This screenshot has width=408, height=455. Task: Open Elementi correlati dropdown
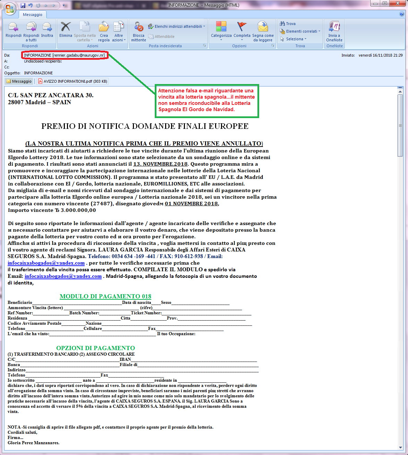(300, 31)
